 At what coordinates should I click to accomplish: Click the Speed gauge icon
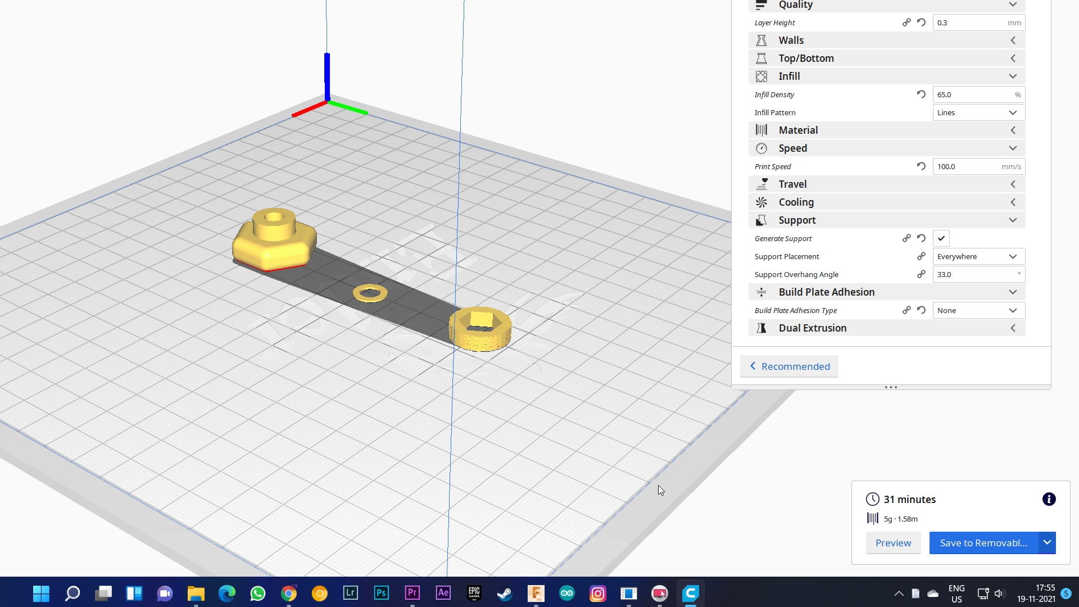761,148
